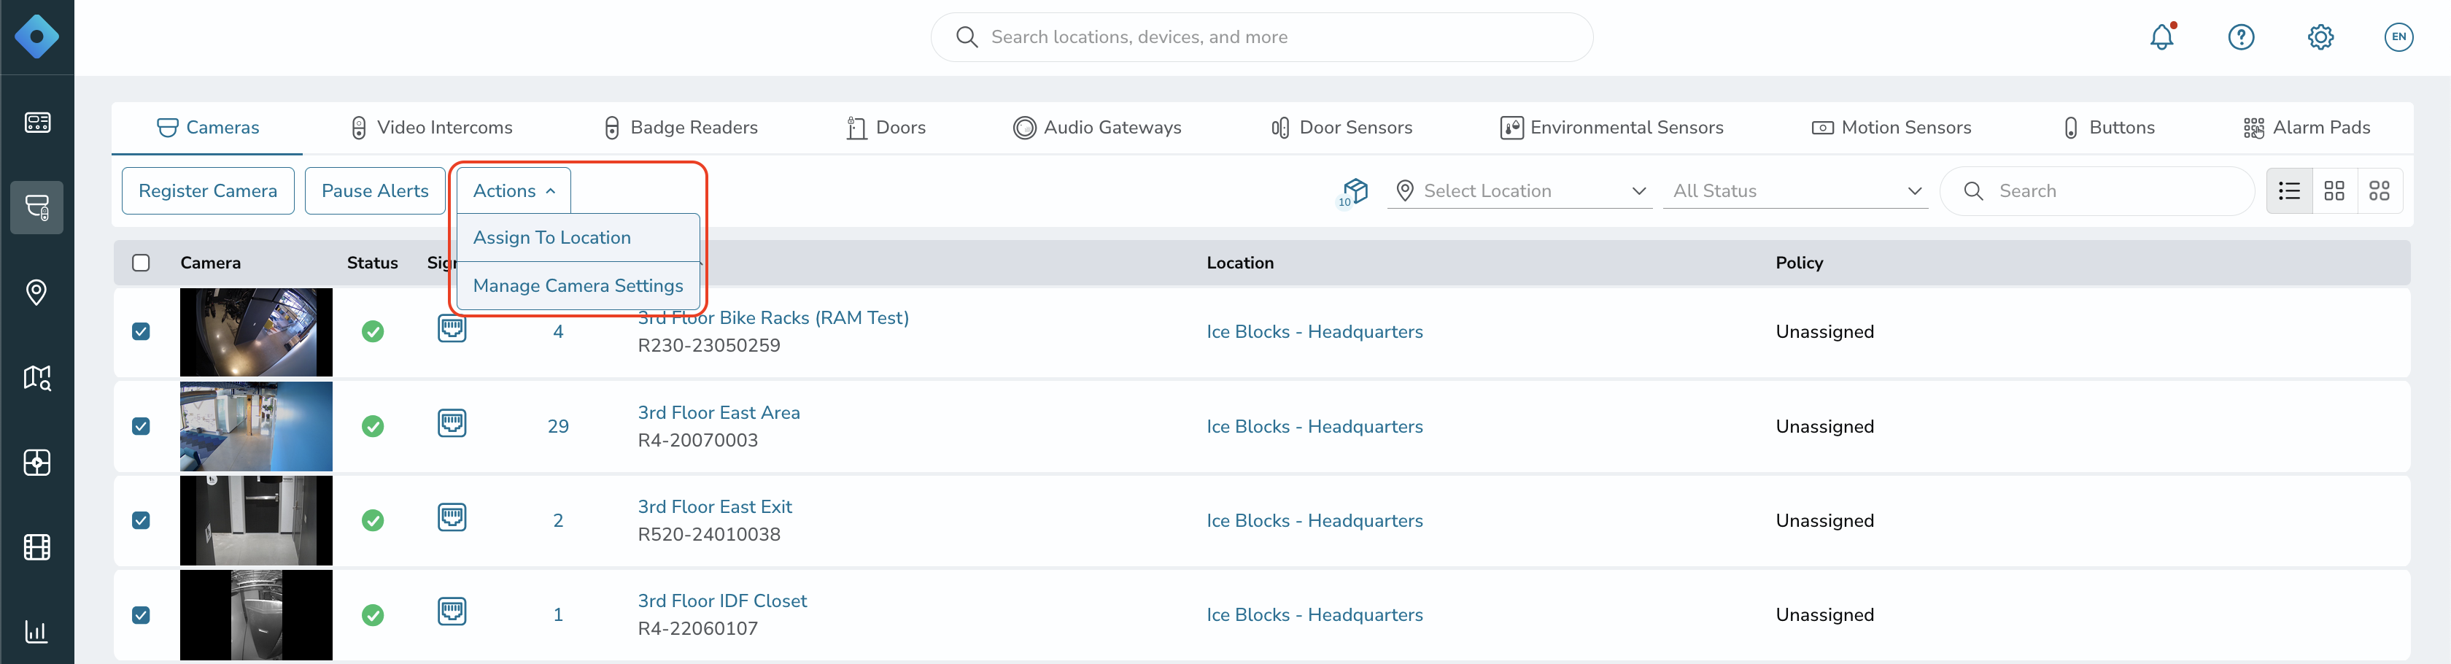
Task: Click the box icon with badge 10
Action: tap(1353, 191)
